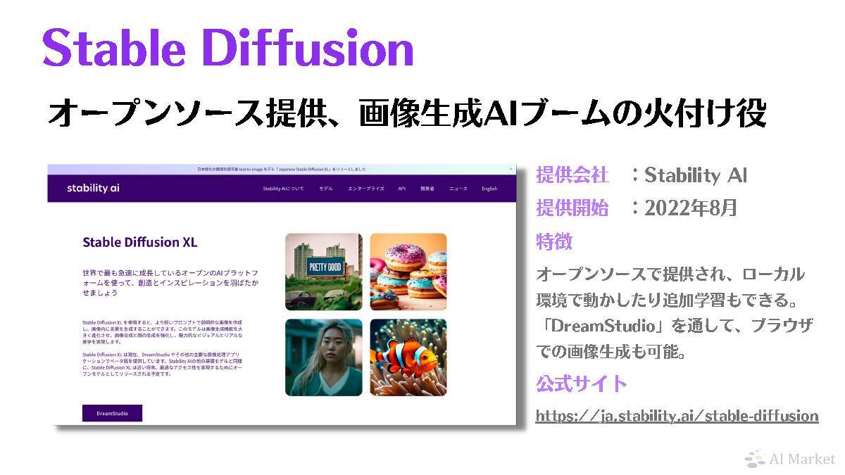Close the Japanese Stable Diffusion XL announcement banner
The height and width of the screenshot is (475, 845).
click(511, 169)
